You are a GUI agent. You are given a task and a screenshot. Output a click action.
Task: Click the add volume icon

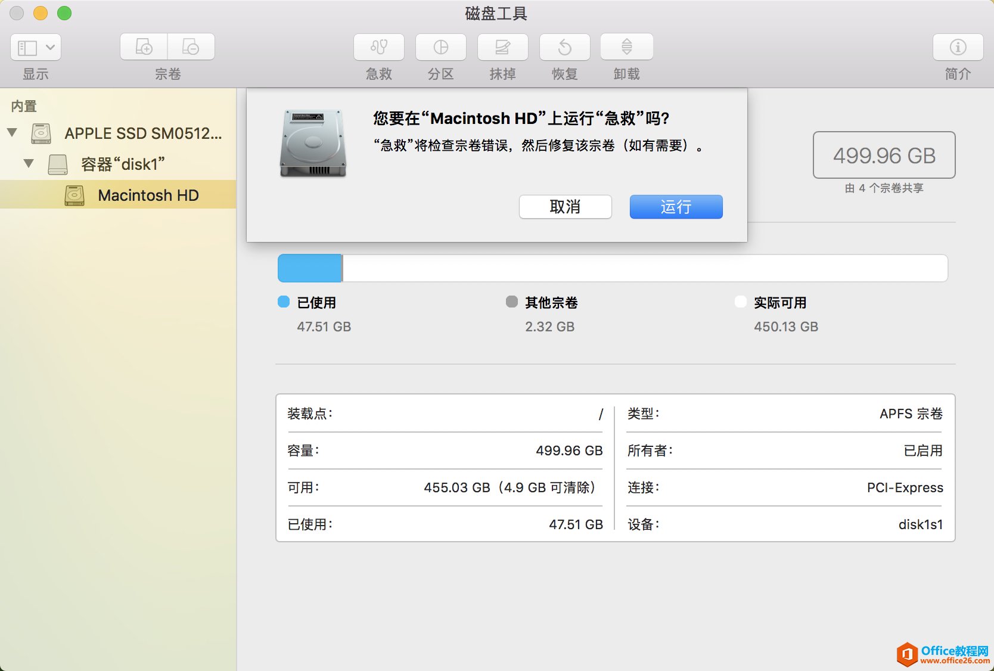tap(144, 47)
